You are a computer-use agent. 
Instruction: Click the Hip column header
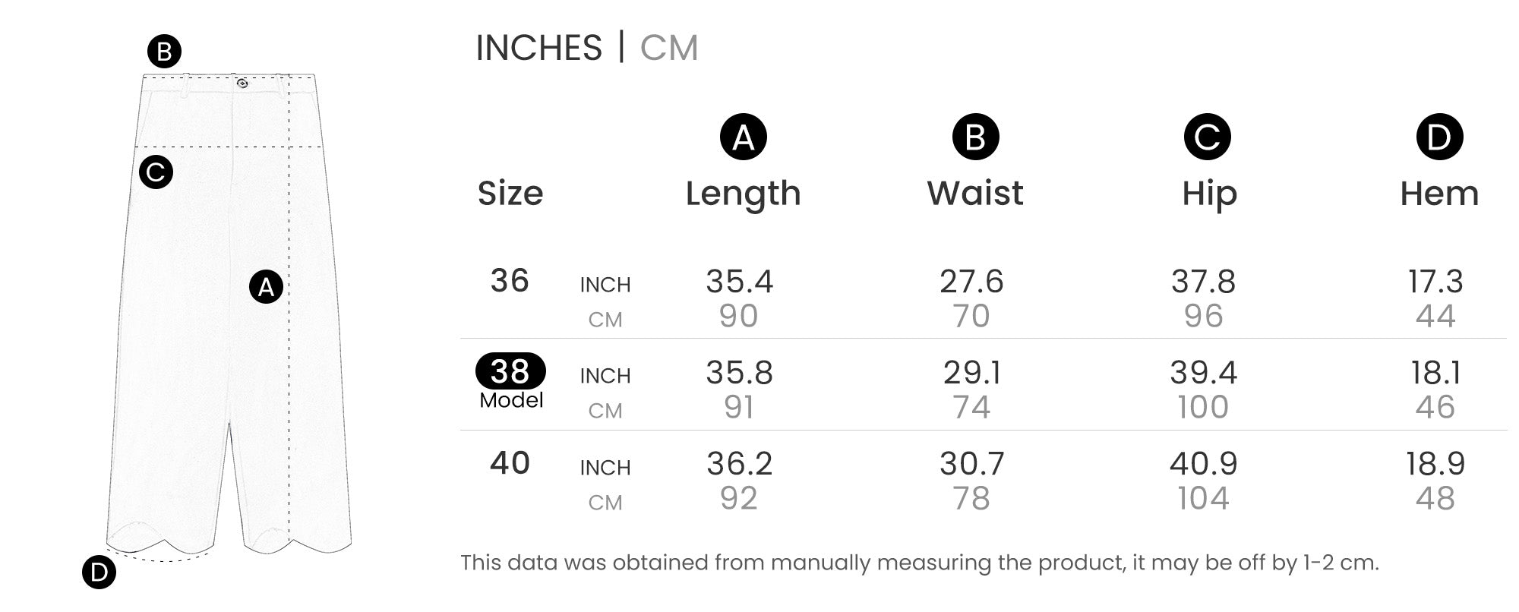1209,194
